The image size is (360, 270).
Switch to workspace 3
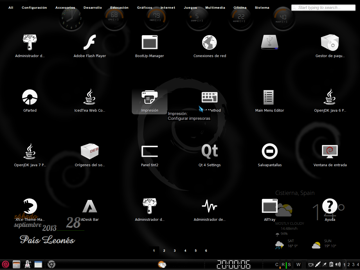[353, 265]
